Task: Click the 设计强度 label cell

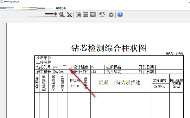Action: coord(81,67)
